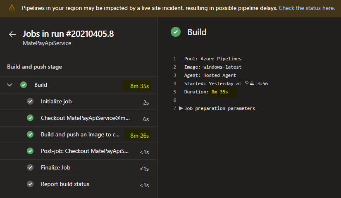Image resolution: width=341 pixels, height=198 pixels.
Task: Select the Finalize Job step
Action: (x=55, y=167)
